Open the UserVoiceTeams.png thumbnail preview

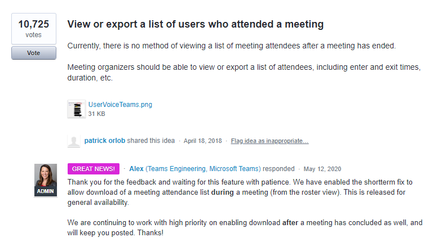[77, 109]
